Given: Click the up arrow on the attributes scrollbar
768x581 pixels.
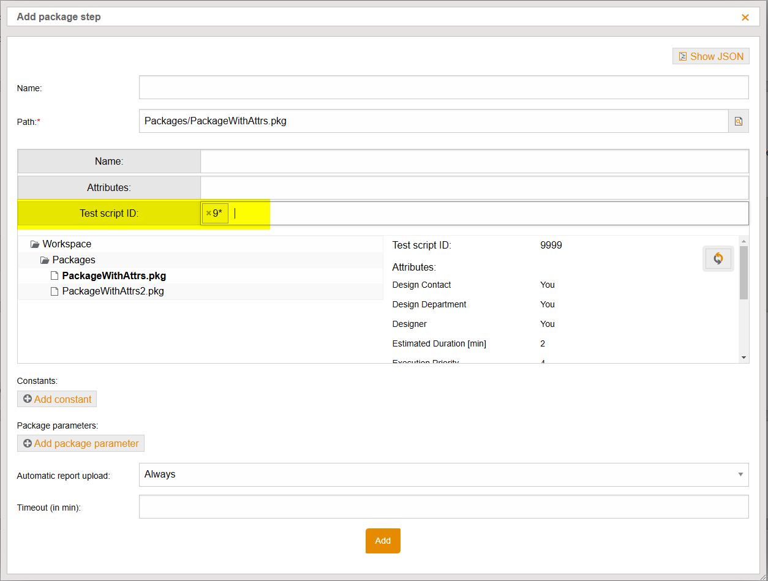Looking at the screenshot, I should pyautogui.click(x=744, y=241).
